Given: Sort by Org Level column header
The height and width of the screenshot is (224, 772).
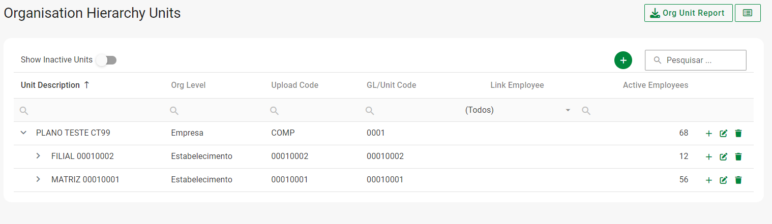Looking at the screenshot, I should (x=188, y=85).
